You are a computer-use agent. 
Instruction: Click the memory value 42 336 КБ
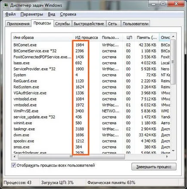point(147,45)
